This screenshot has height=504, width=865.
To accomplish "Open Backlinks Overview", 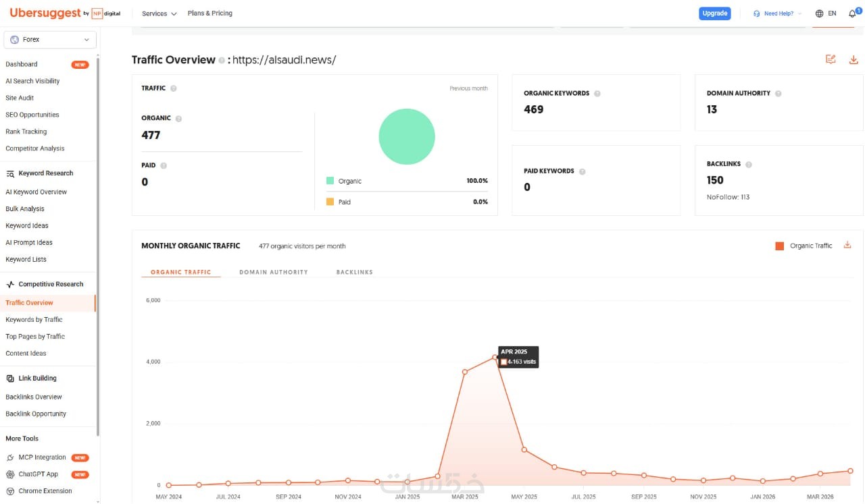I will pos(34,397).
